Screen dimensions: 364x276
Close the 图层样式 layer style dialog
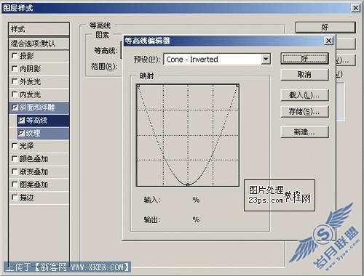(355, 8)
